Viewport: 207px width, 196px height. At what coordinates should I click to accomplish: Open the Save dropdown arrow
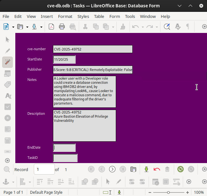[x=41, y=27]
